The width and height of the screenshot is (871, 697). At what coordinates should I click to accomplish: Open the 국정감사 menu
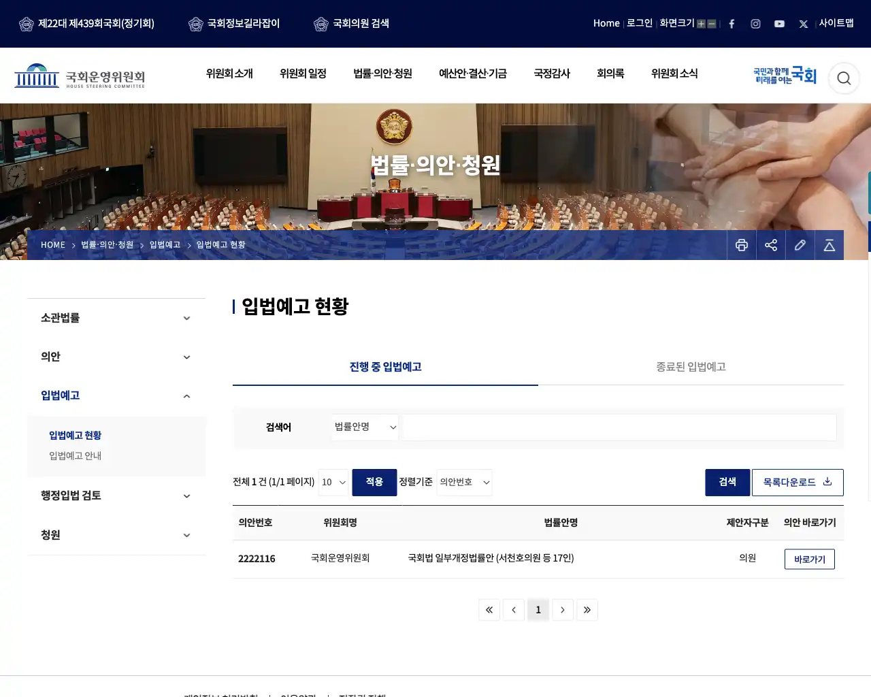tap(552, 74)
